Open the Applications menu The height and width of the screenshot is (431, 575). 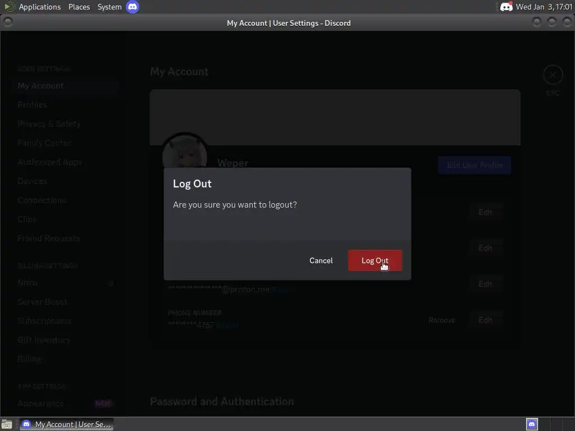(x=40, y=7)
